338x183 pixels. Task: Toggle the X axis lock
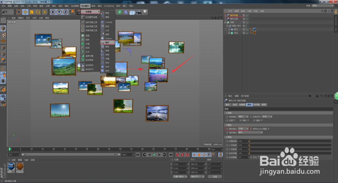click(53, 12)
